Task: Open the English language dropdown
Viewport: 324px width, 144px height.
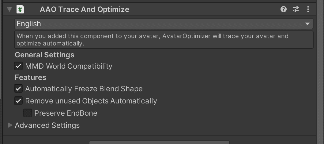Action: click(x=164, y=24)
